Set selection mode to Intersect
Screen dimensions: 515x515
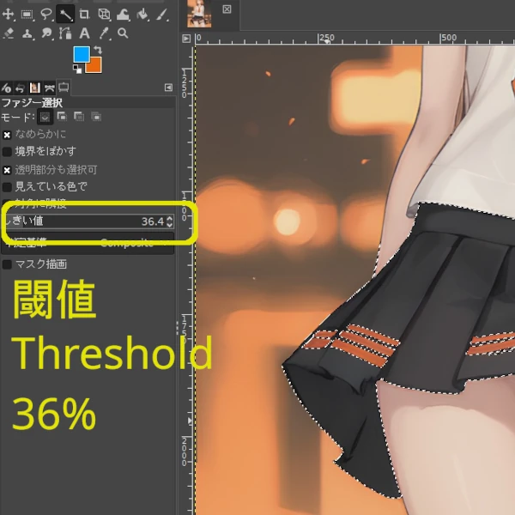point(96,116)
